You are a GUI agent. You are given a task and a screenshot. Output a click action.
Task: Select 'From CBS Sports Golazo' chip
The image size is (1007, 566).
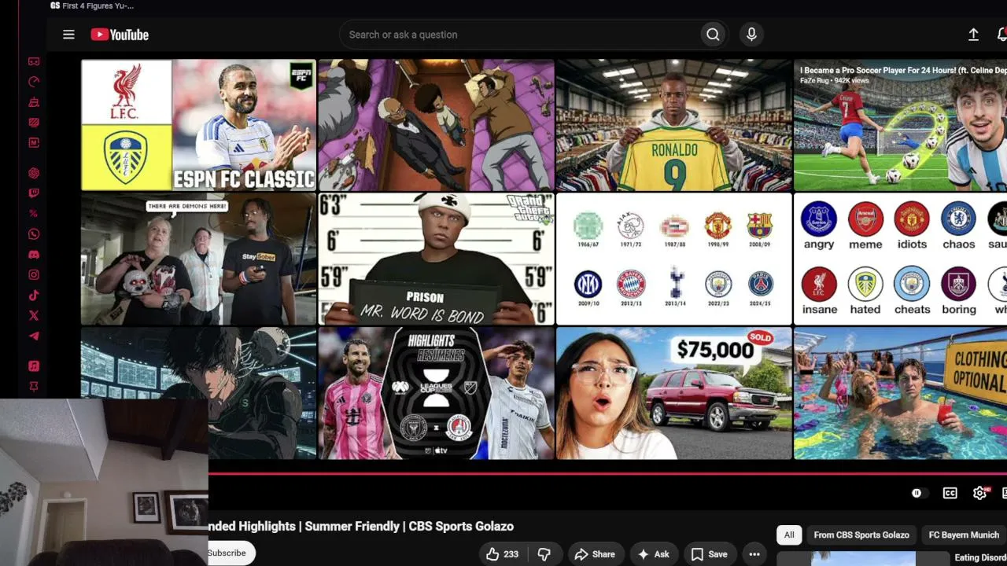tap(861, 535)
